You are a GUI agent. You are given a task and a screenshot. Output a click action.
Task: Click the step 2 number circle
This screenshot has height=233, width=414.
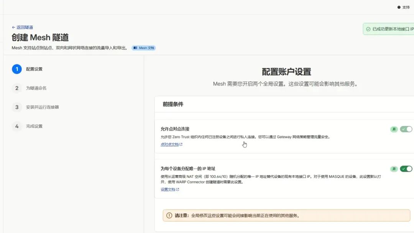(16, 88)
